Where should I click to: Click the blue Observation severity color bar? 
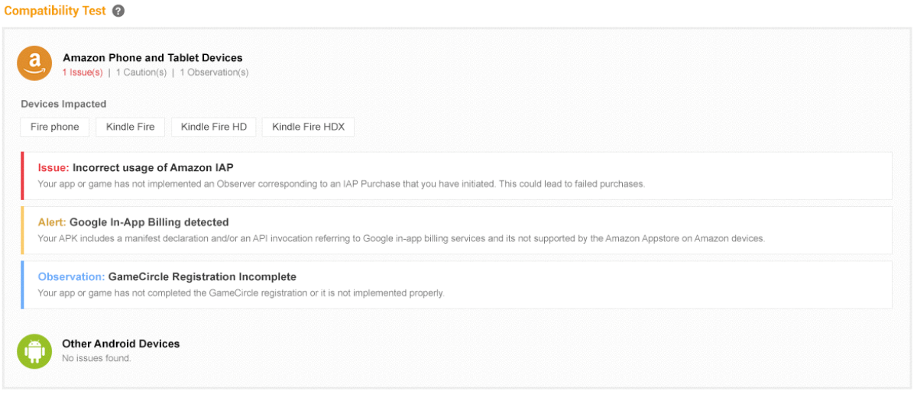tap(23, 285)
